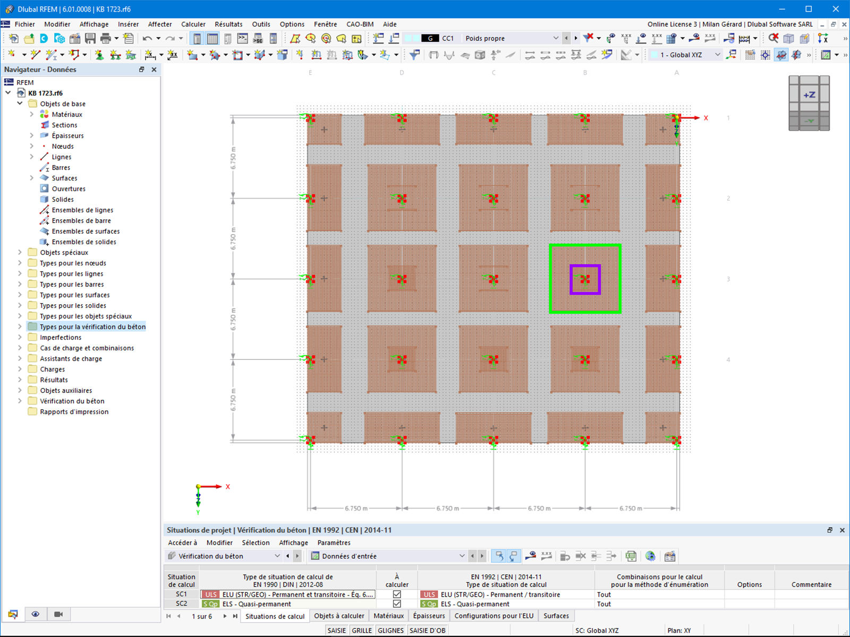Click the block manager cubes icon
This screenshot has width=850, height=637.
59,38
